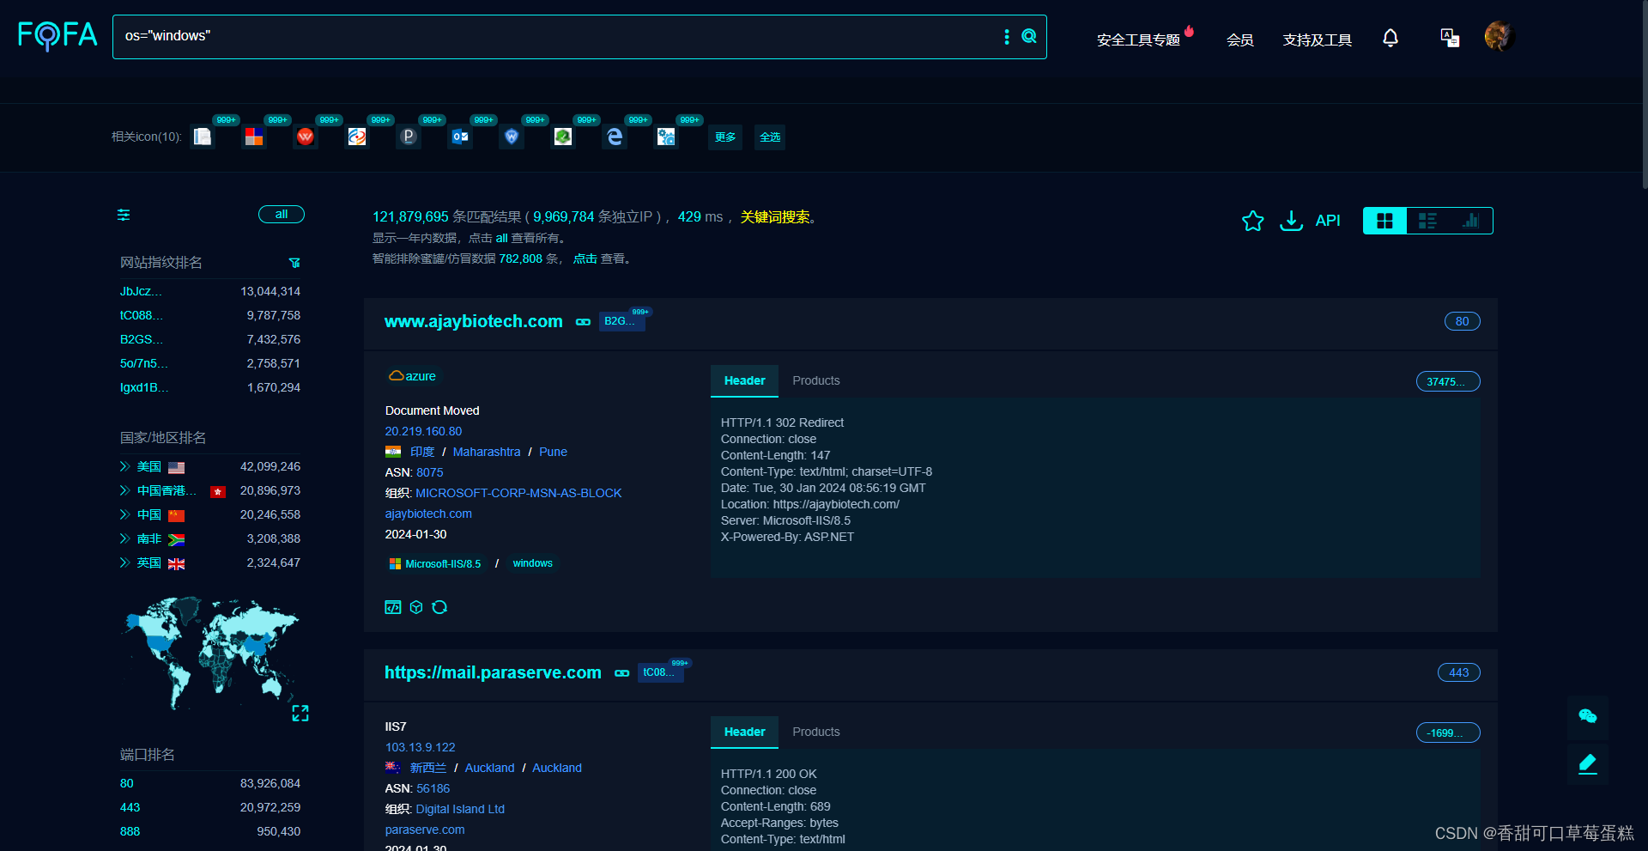The width and height of the screenshot is (1648, 851).
Task: Click the 更多 button for more icons
Action: coord(725,137)
